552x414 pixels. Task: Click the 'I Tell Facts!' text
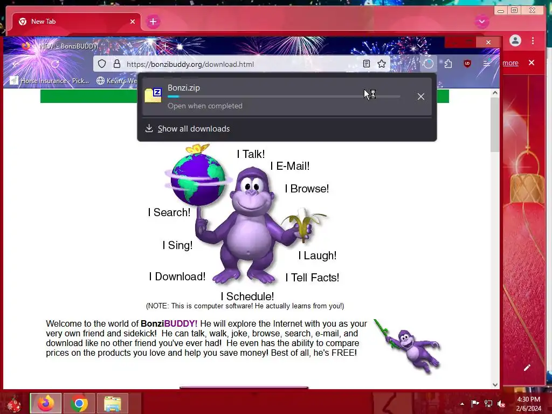pos(312,278)
